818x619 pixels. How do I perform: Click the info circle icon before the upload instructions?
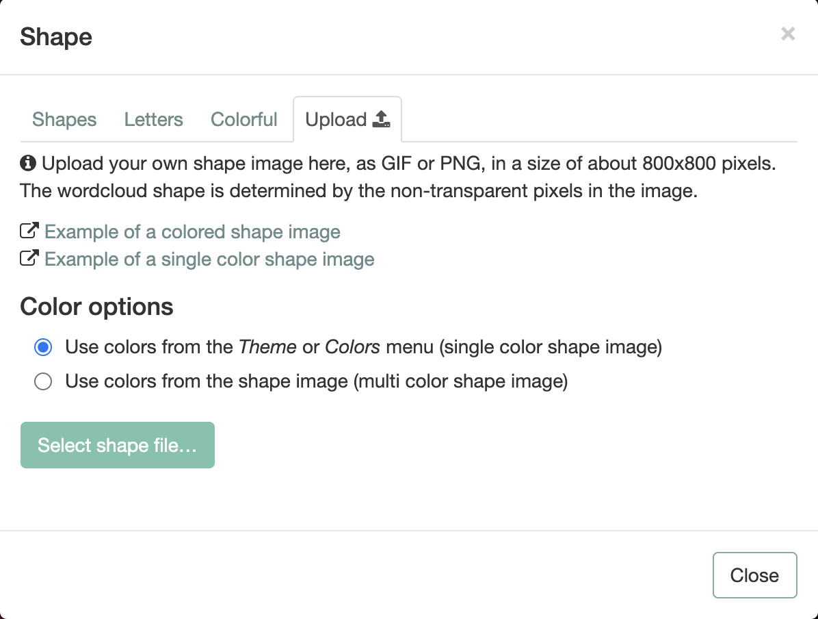point(27,164)
